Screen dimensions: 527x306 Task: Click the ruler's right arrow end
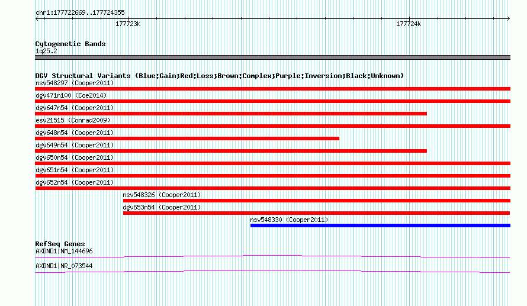click(x=509, y=19)
